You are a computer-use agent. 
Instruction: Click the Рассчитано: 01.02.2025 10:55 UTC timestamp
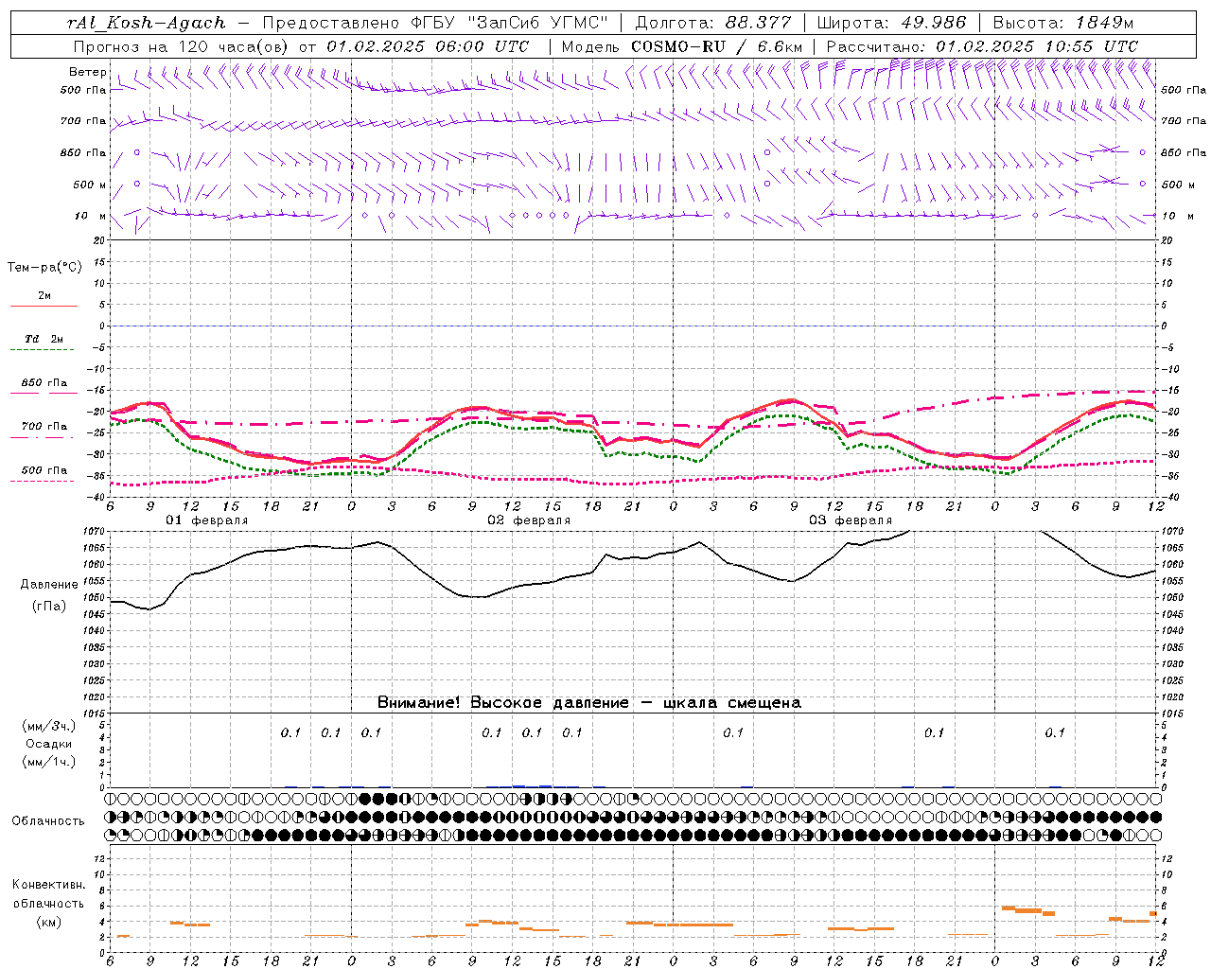click(x=982, y=46)
